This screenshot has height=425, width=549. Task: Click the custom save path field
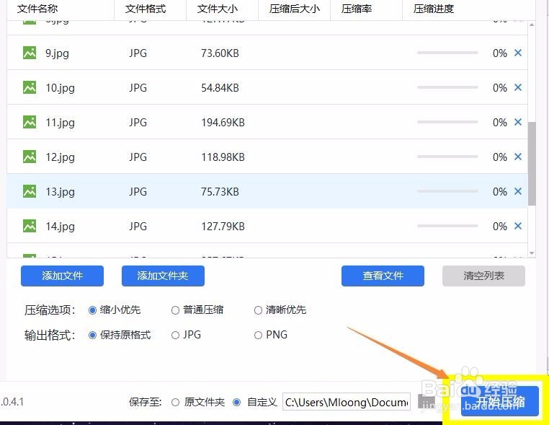pyautogui.click(x=347, y=402)
